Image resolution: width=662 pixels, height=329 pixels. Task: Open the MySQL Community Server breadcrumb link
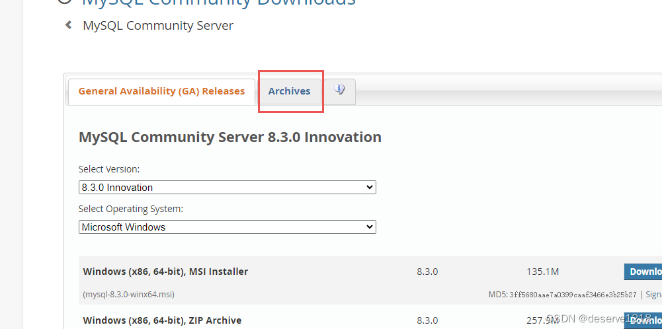tap(158, 25)
